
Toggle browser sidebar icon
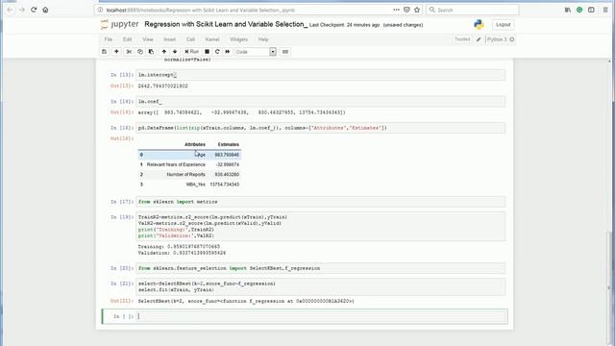591,10
